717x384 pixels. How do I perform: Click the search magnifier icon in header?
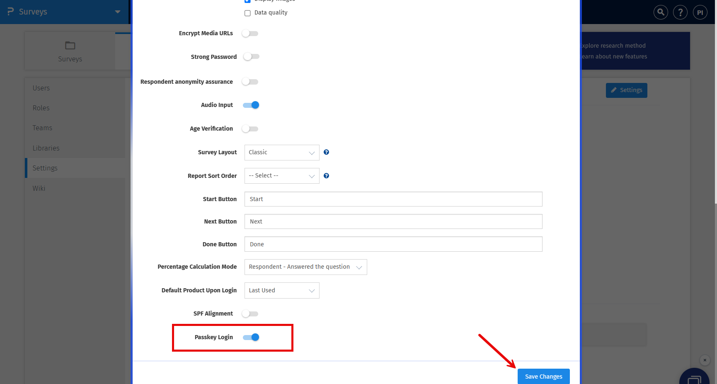[661, 12]
